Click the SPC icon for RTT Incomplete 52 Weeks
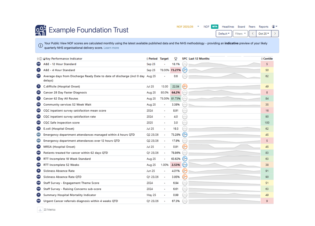315x226 pixels. 185,165
